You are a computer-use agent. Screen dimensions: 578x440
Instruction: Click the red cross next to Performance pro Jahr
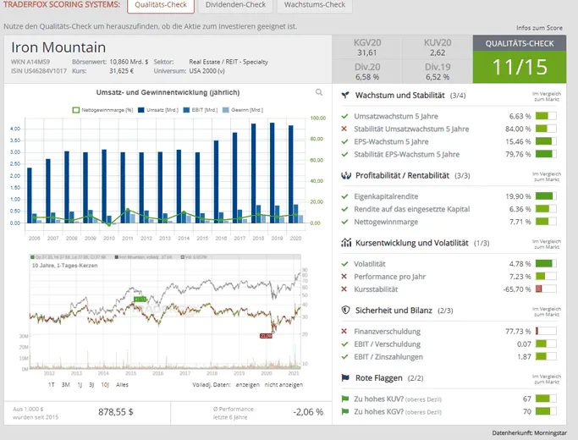[x=344, y=277]
